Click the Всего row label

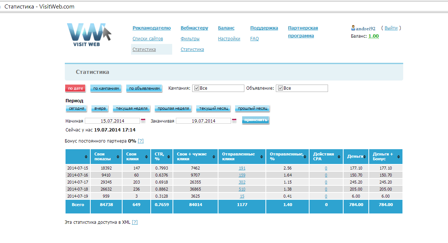78,205
